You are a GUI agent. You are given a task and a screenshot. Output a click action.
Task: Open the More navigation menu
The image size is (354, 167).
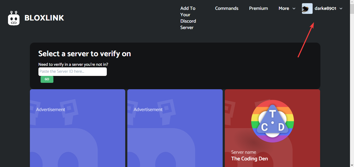(x=287, y=8)
